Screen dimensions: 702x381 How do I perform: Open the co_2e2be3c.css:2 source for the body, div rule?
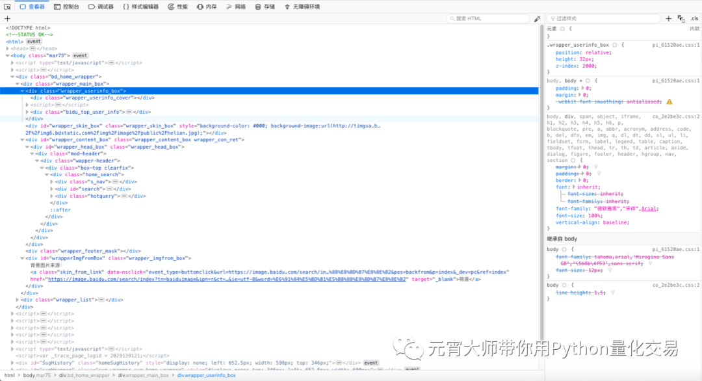[675, 116]
